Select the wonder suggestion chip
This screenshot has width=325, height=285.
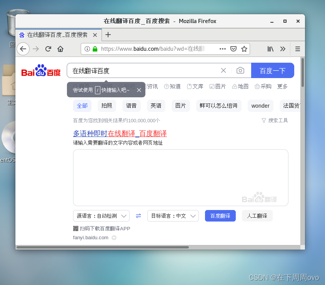260,106
